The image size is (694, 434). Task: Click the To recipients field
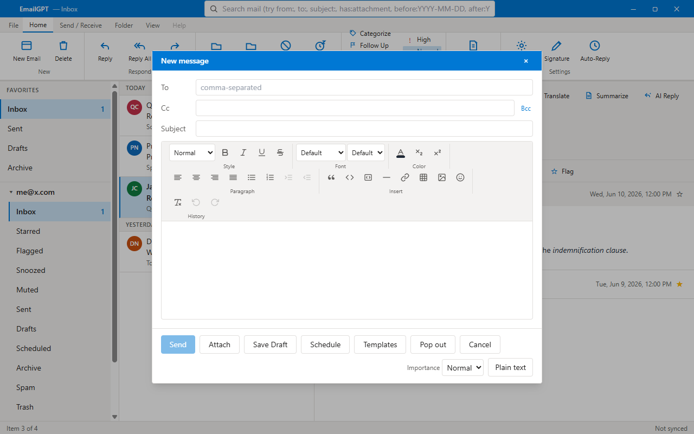click(364, 87)
